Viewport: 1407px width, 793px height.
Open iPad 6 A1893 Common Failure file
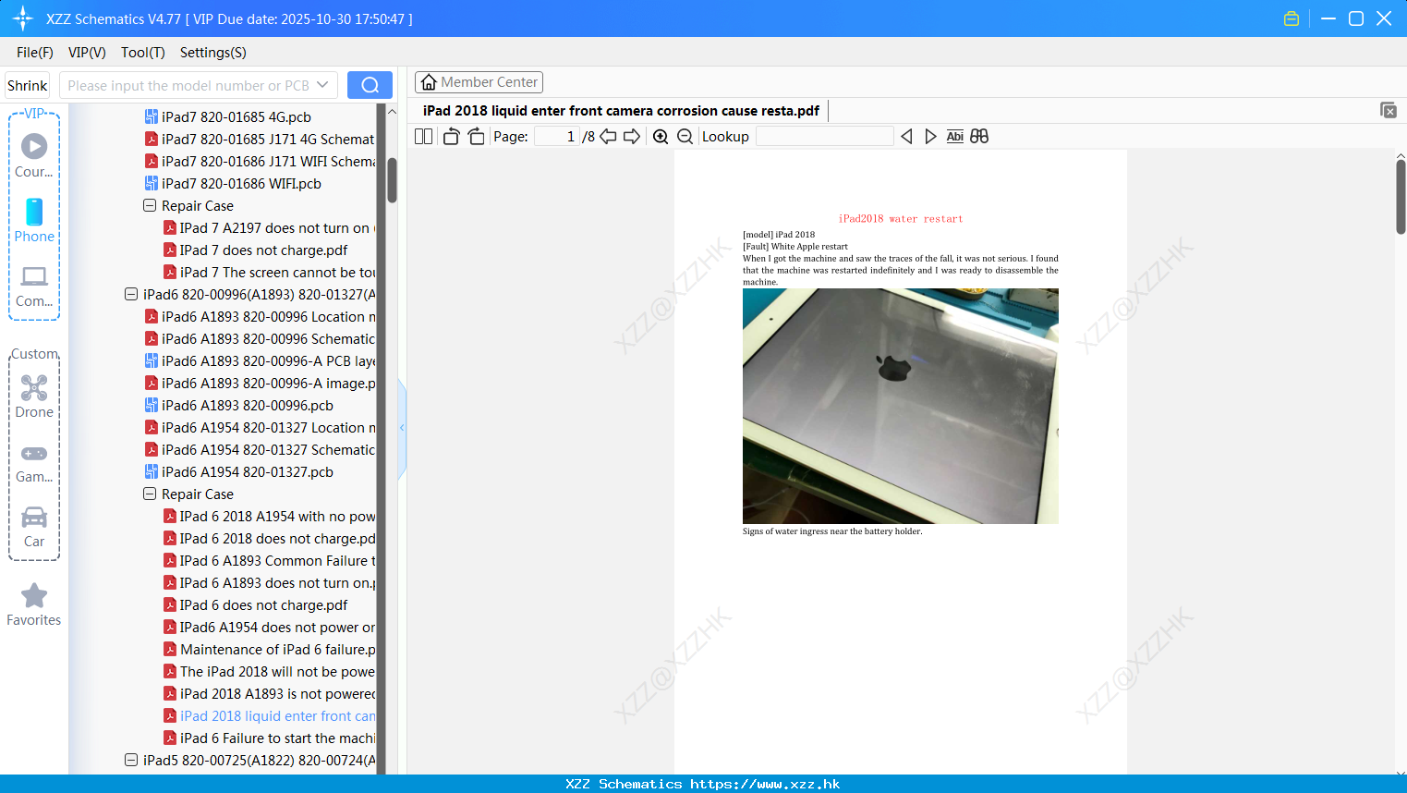tap(269, 561)
